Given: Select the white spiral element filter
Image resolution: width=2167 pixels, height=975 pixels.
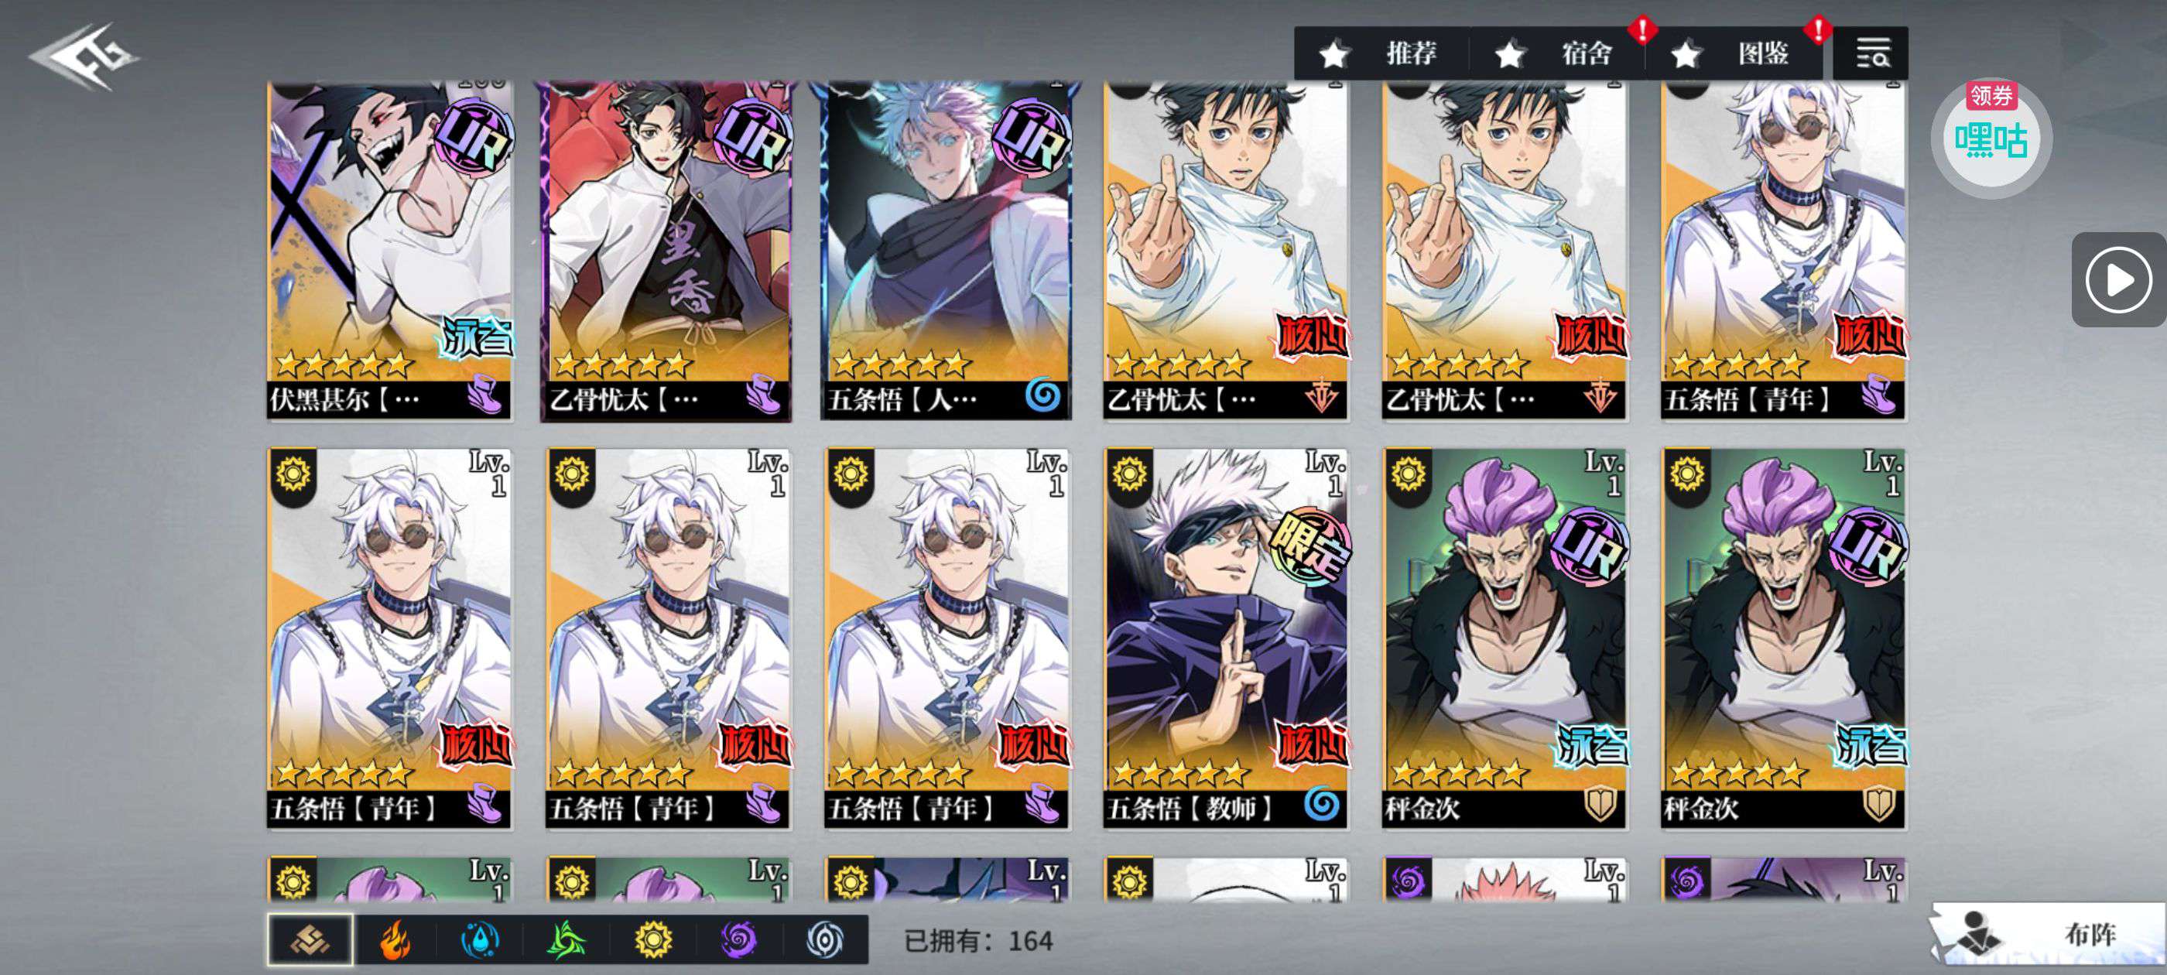Looking at the screenshot, I should tap(824, 939).
